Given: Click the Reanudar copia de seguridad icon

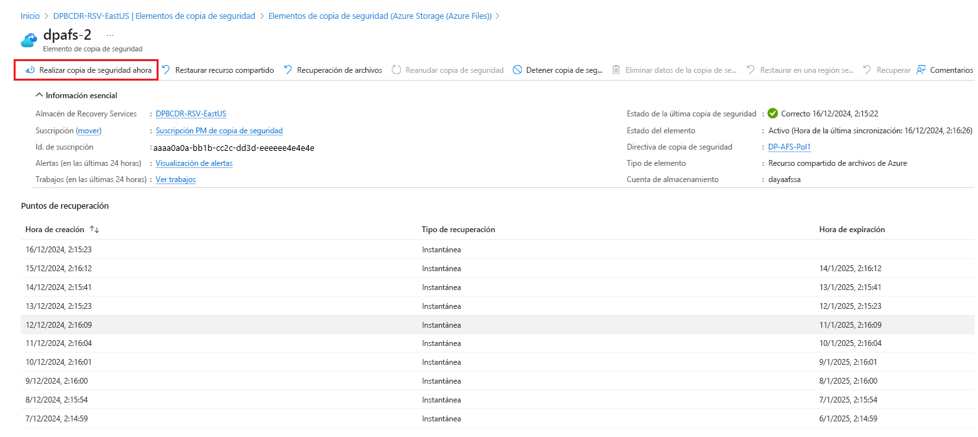Looking at the screenshot, I should pyautogui.click(x=396, y=70).
